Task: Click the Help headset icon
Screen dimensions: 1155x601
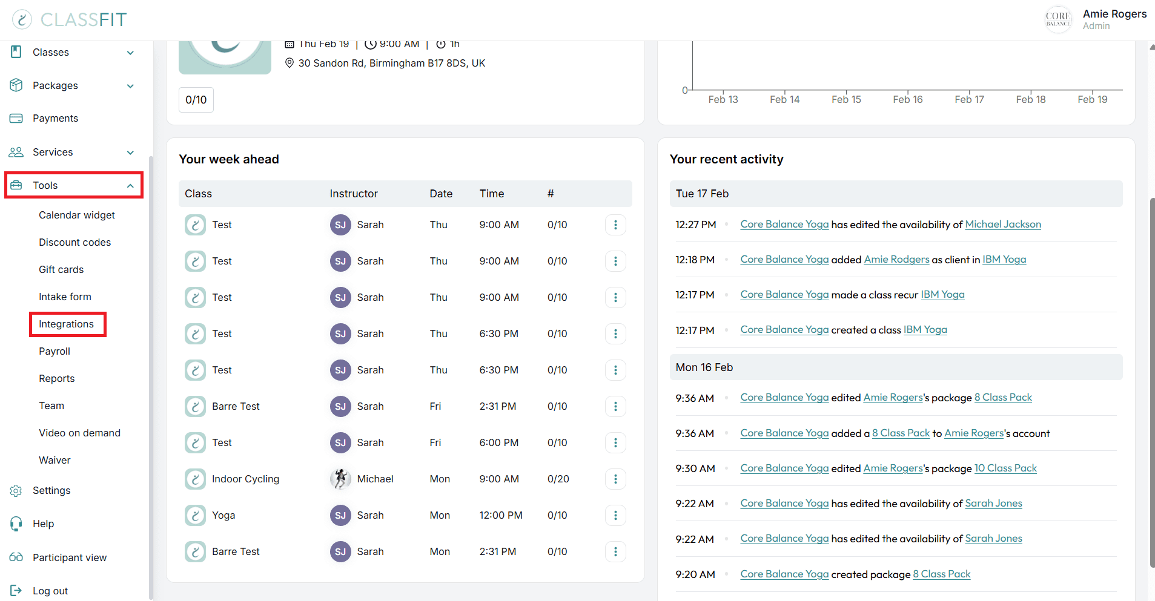Action: pyautogui.click(x=16, y=524)
